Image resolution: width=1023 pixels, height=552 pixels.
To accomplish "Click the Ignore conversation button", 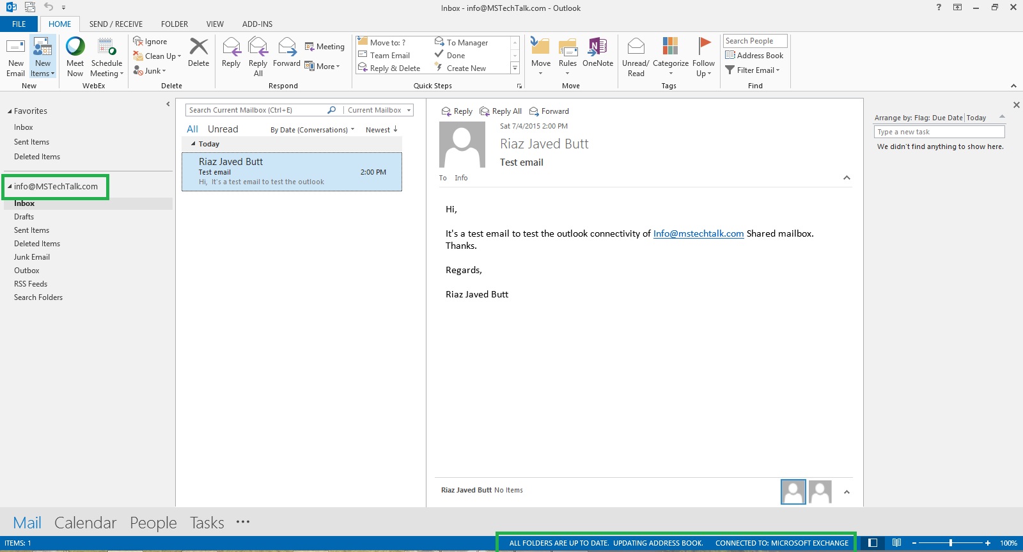I will (x=150, y=42).
